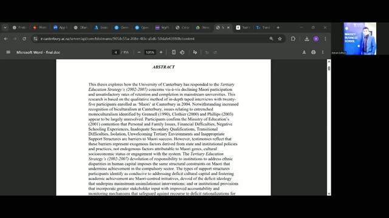The width and height of the screenshot is (389, 218).
Task: View site information icon in address bar
Action: 35,39
